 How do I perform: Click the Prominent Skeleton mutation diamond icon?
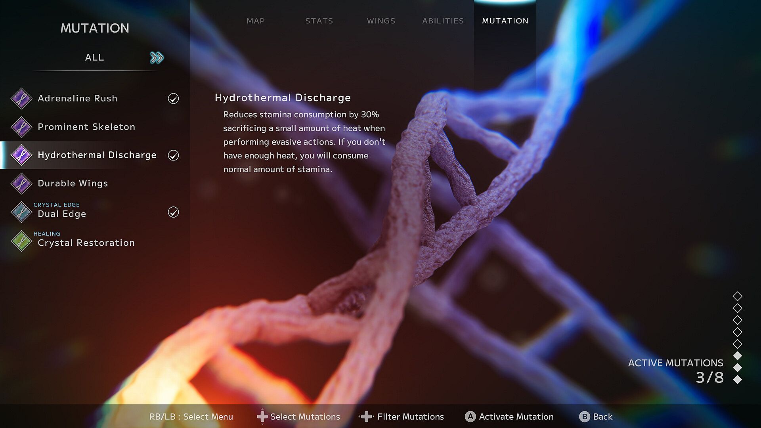pos(21,127)
